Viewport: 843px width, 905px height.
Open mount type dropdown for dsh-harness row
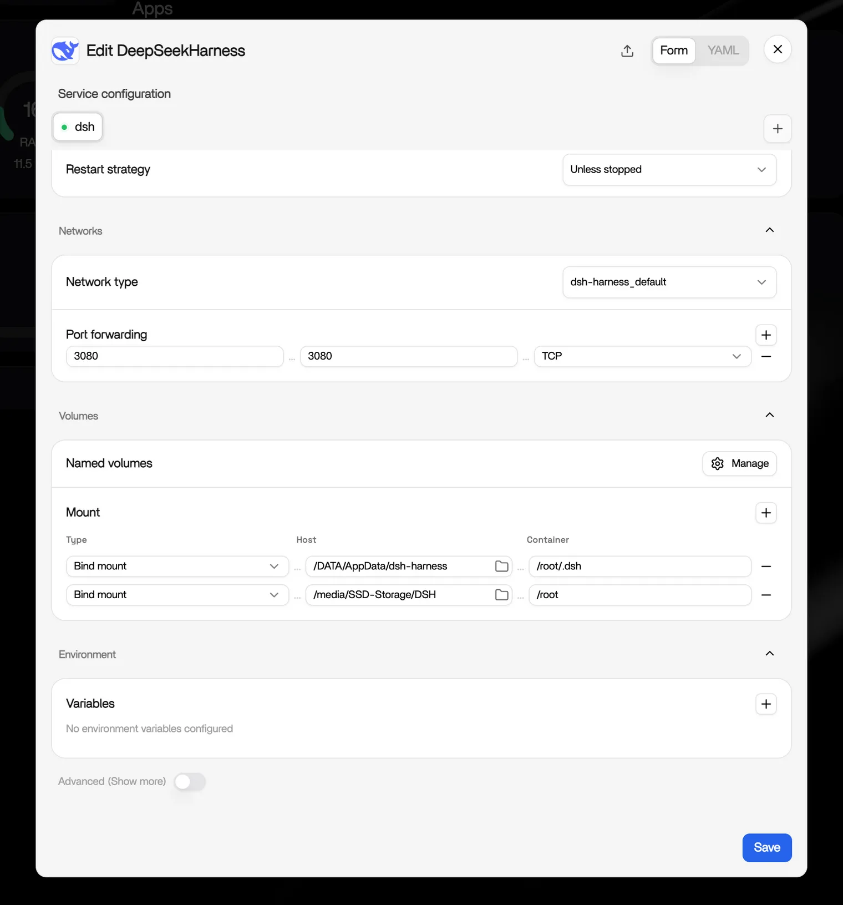tap(177, 567)
